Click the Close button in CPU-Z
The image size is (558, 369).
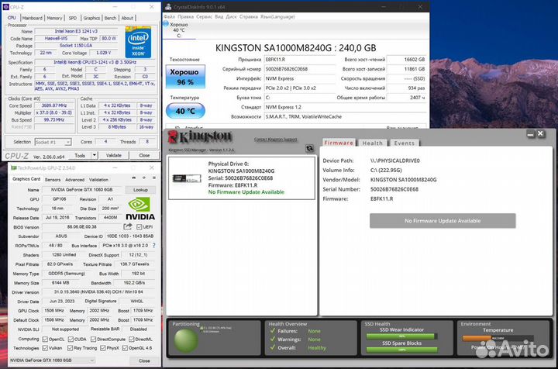pos(144,155)
